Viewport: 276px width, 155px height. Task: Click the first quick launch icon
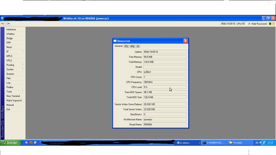pyautogui.click(x=27, y=143)
